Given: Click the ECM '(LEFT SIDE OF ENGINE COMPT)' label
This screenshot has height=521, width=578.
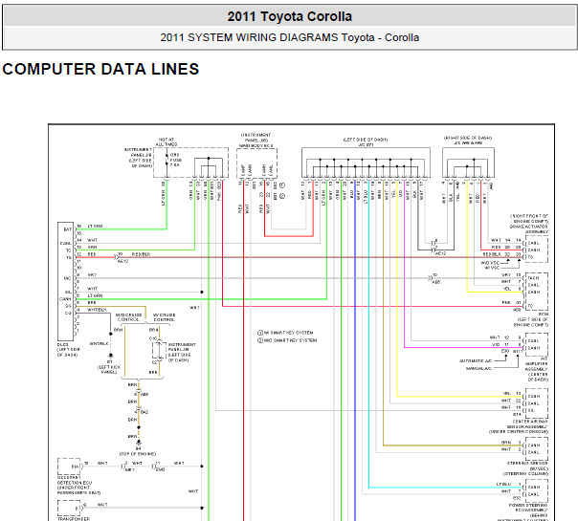Looking at the screenshot, I should pyautogui.click(x=531, y=322).
